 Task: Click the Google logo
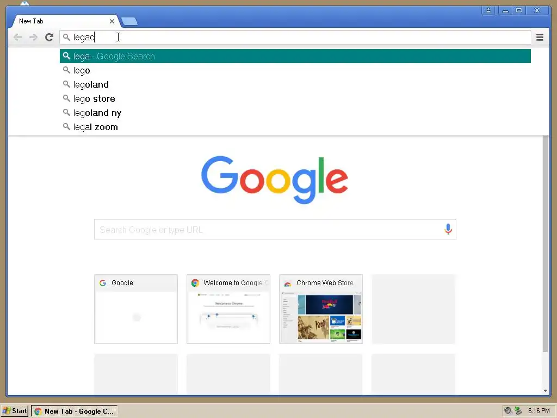point(275,180)
